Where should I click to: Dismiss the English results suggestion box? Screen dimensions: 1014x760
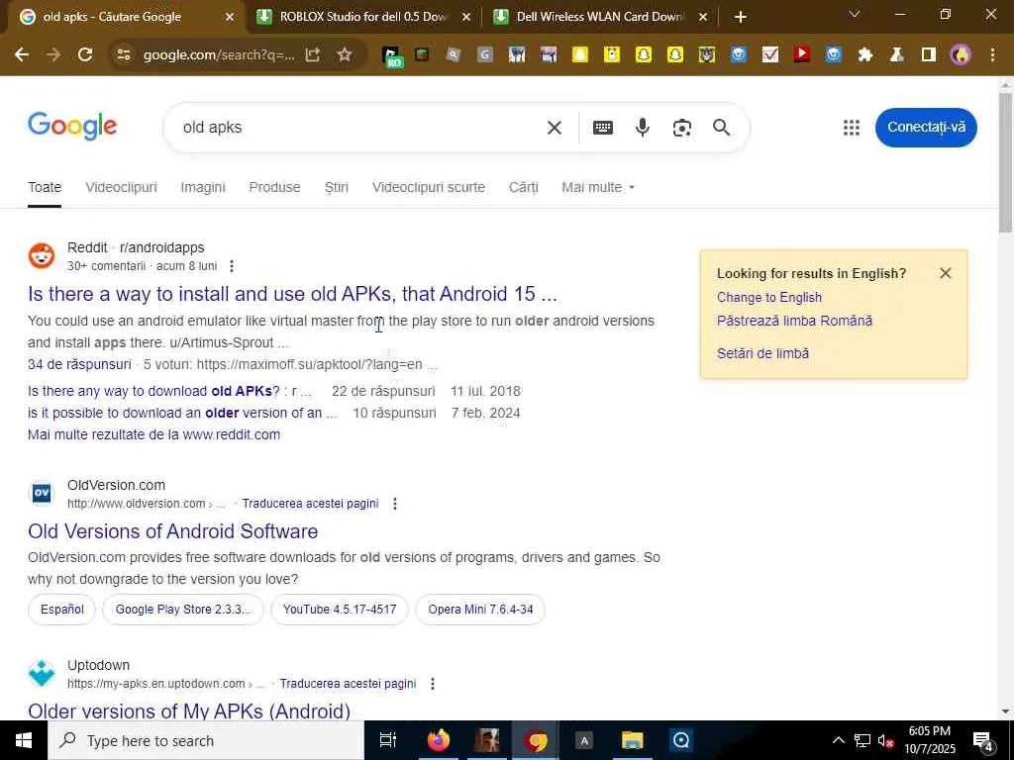coord(946,273)
